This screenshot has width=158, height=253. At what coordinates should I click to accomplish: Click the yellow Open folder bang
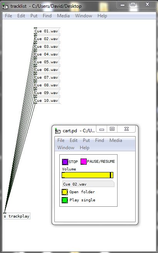click(65, 192)
